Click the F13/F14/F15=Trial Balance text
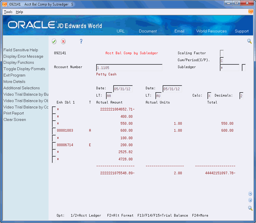Image resolution: width=256 pixels, height=223 pixels. tap(163, 215)
